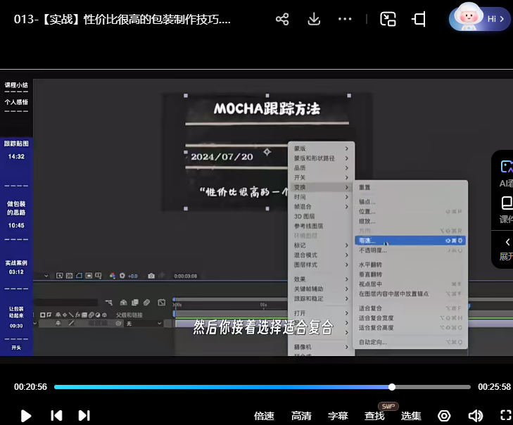Click the download icon in top bar
The image size is (513, 425).
click(x=314, y=19)
